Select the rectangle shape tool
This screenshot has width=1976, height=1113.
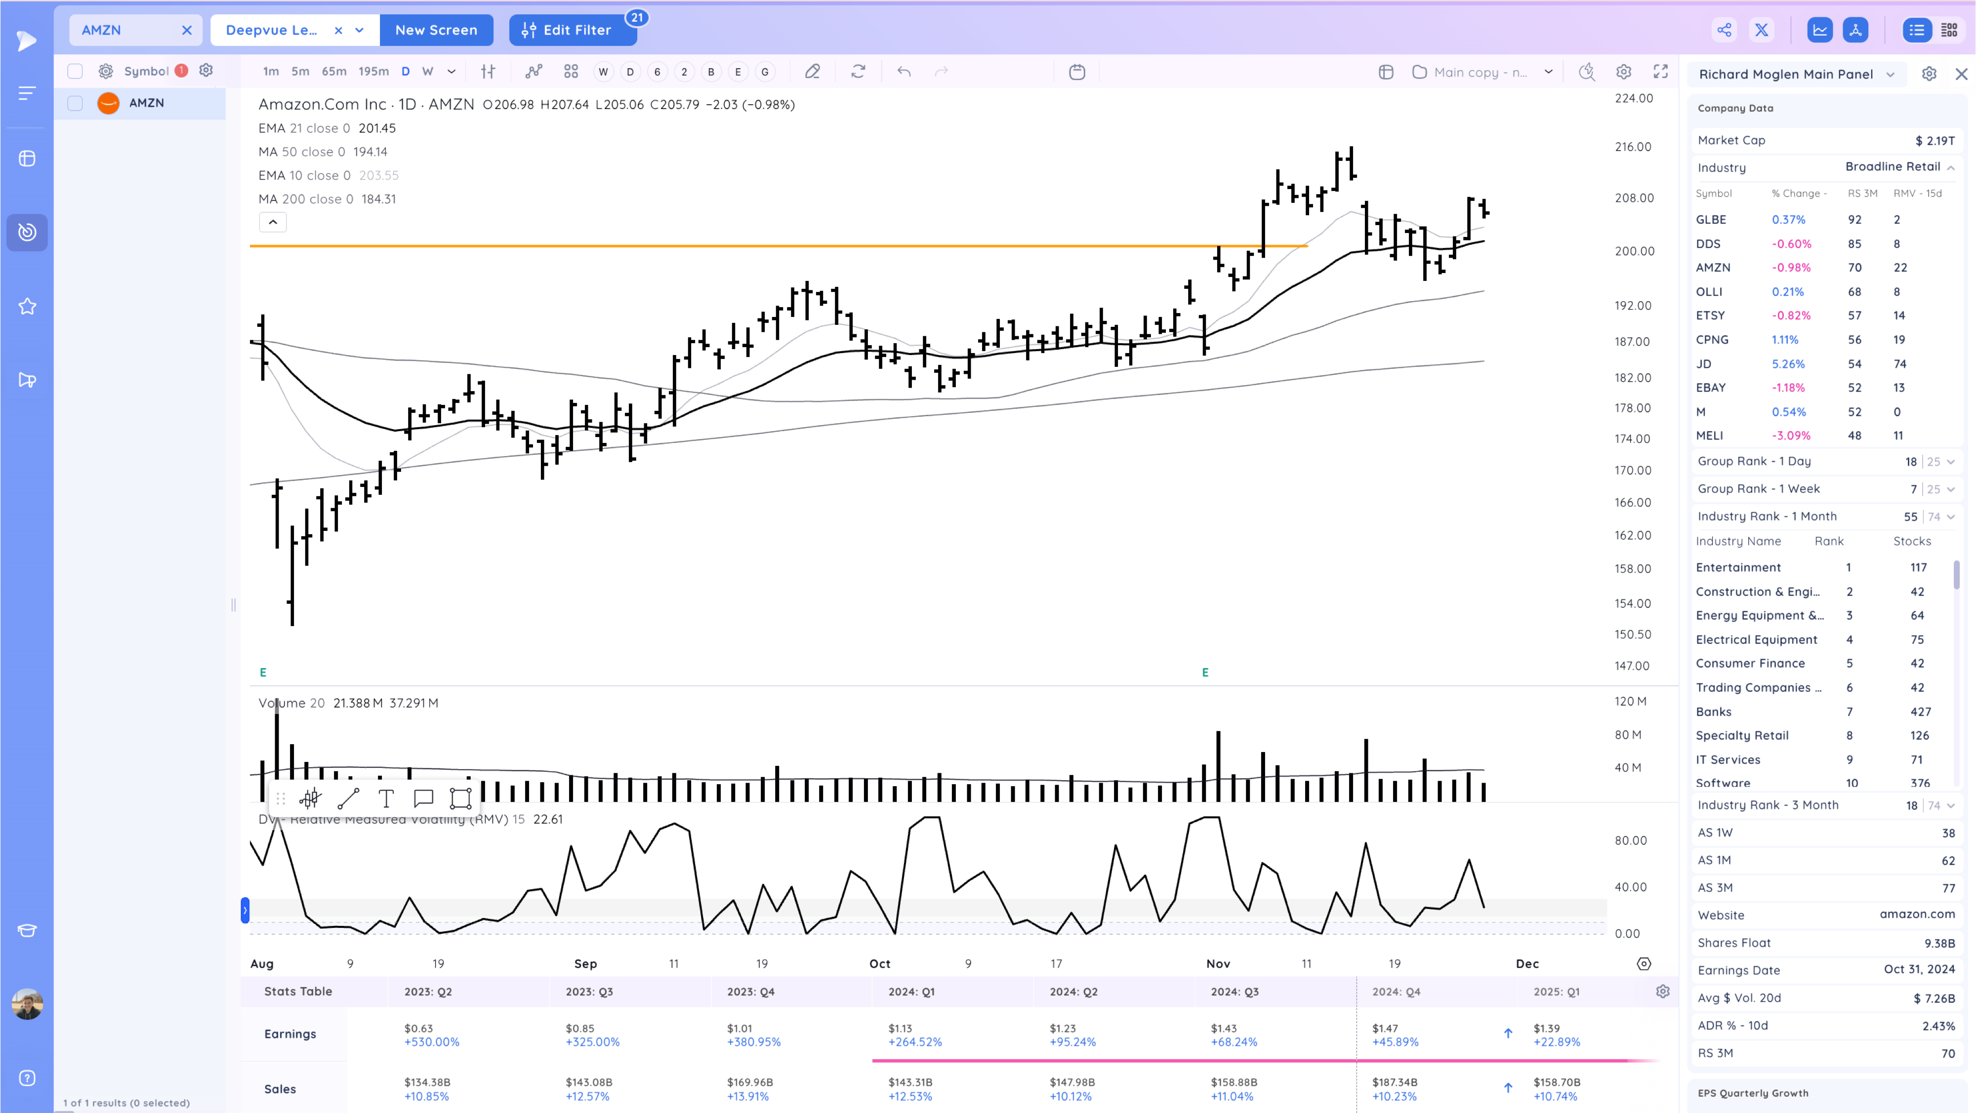tap(460, 798)
